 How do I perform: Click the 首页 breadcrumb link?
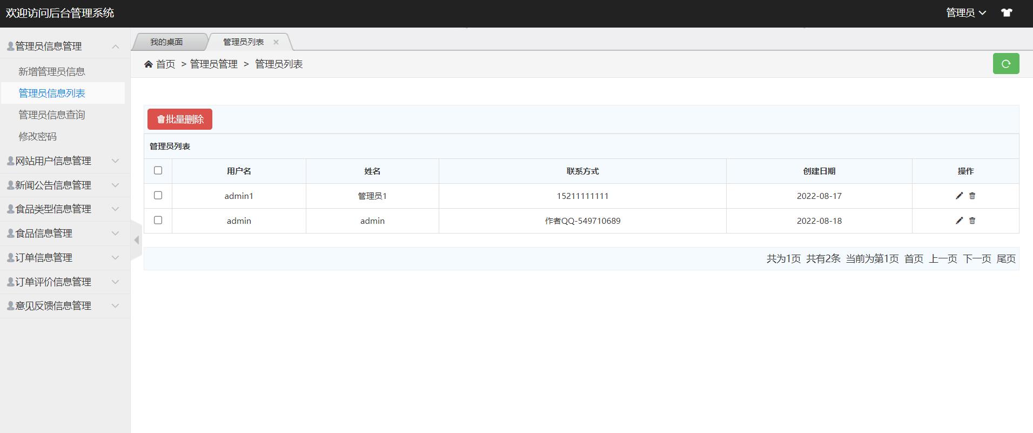pyautogui.click(x=165, y=64)
